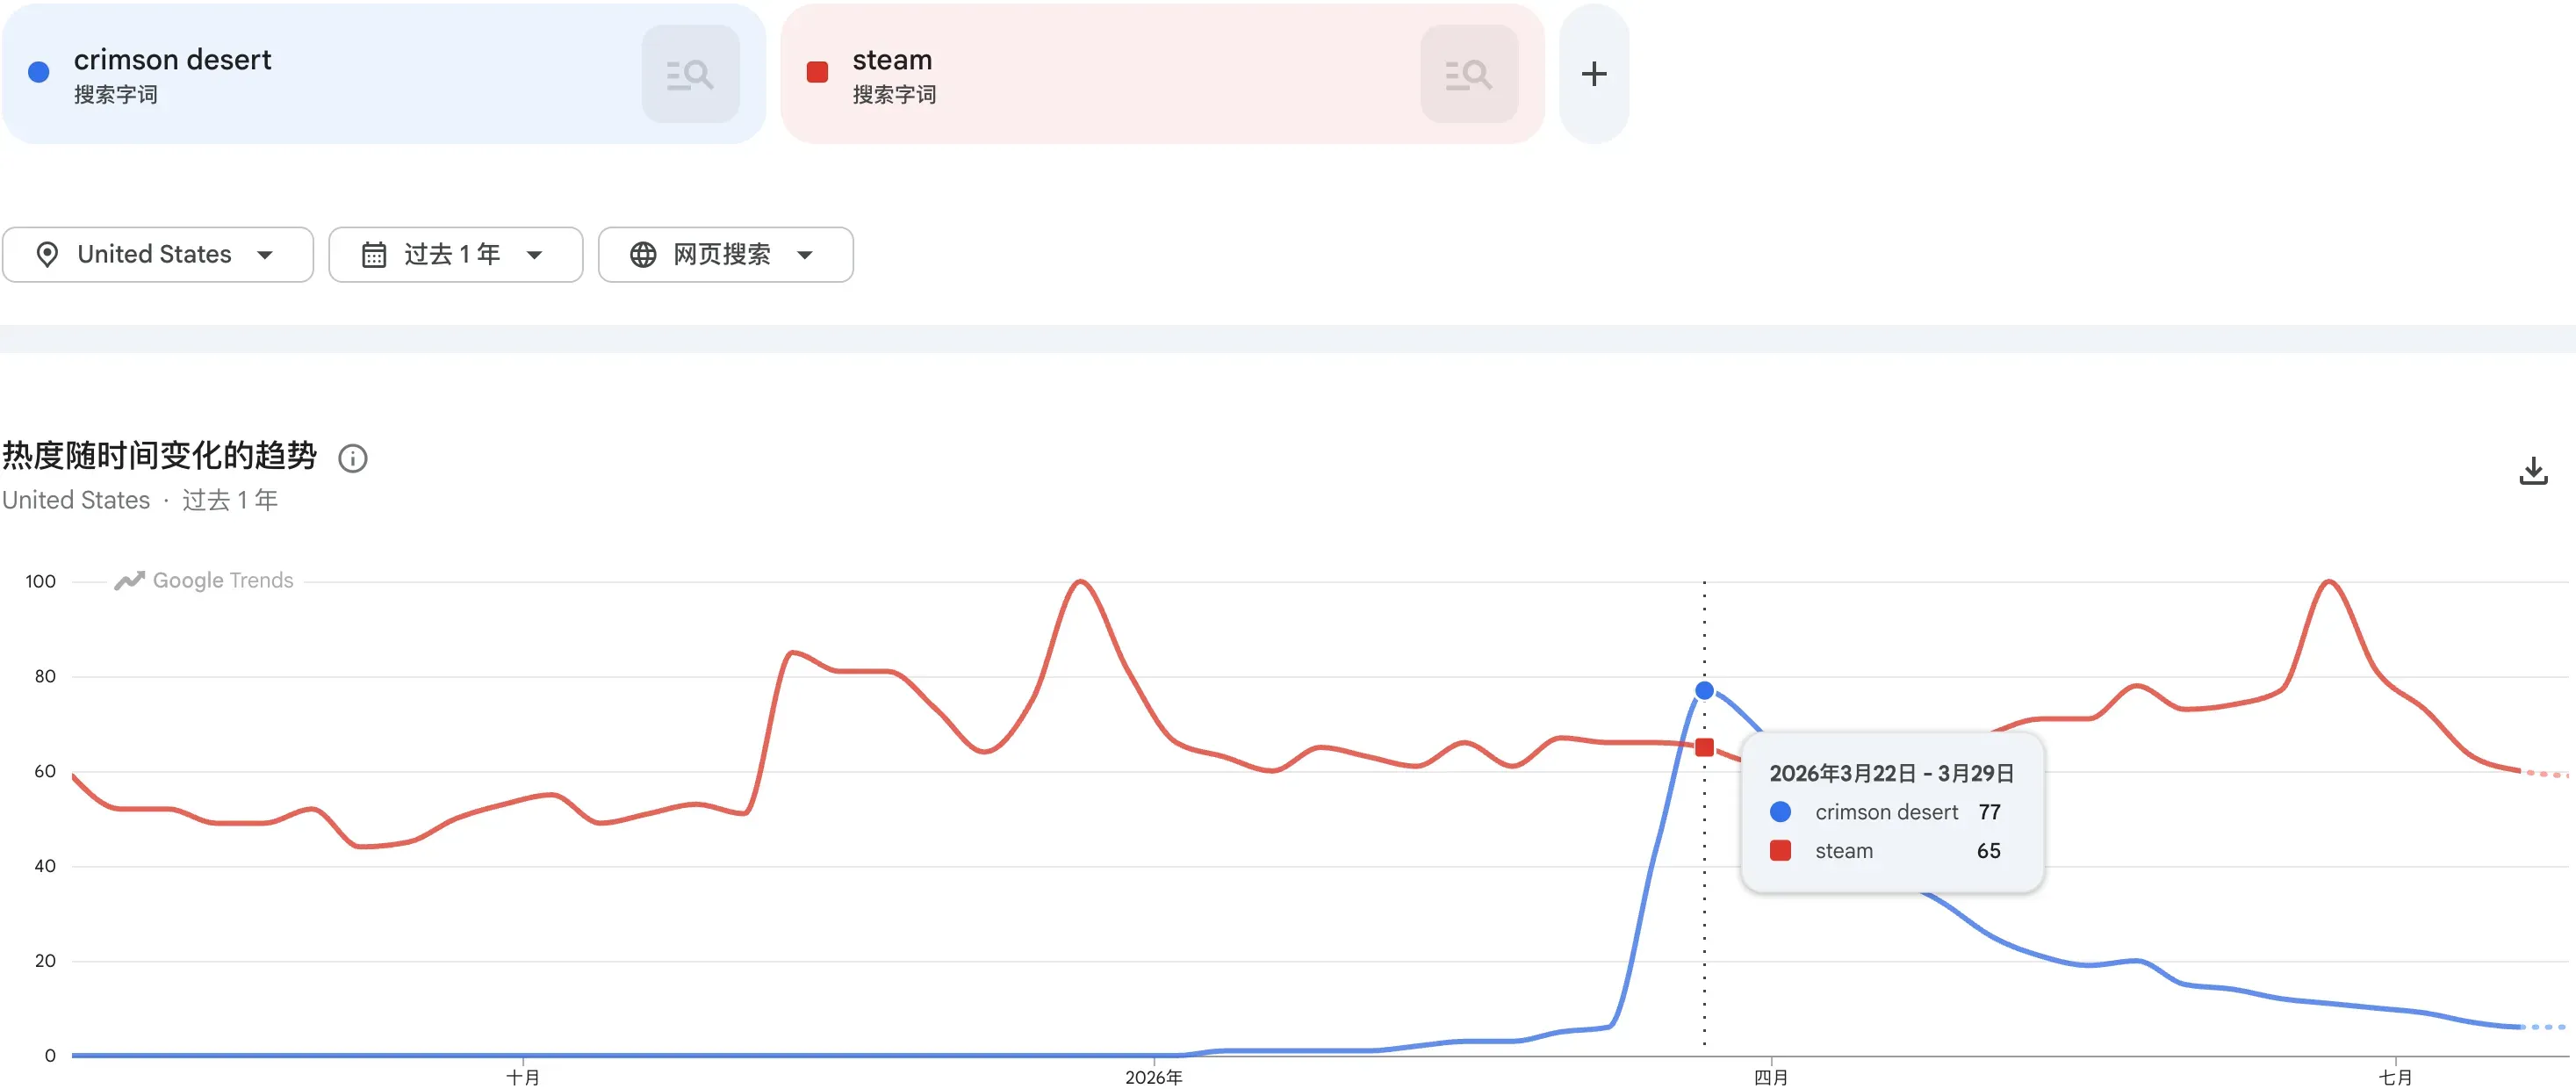Click the red square of steam term
Screen dimensions: 2576x1089
click(x=817, y=72)
